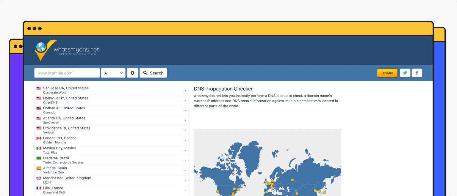Click the US flag beside San Jose CA
This screenshot has width=457, height=196.
tap(39, 88)
